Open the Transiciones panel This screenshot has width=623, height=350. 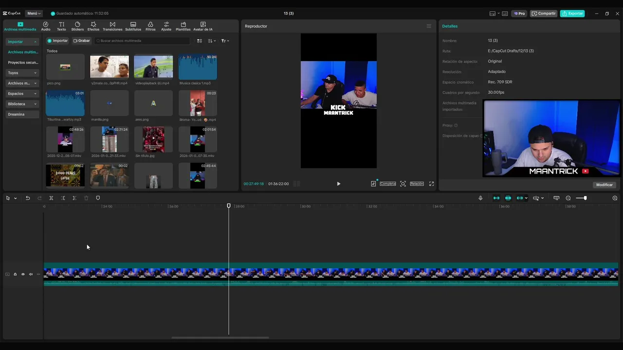[x=112, y=26]
